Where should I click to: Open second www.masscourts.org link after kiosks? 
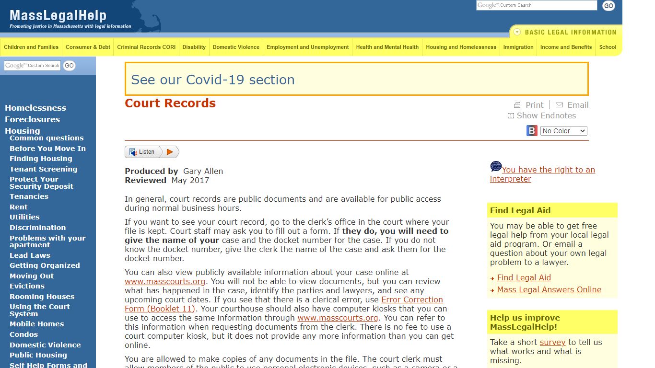pyautogui.click(x=338, y=318)
